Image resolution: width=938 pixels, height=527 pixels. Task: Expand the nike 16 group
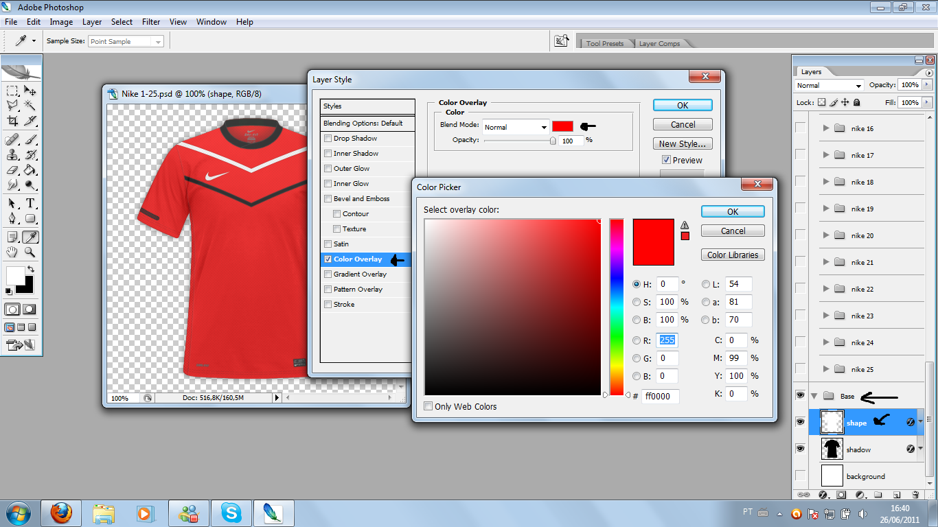(x=826, y=128)
